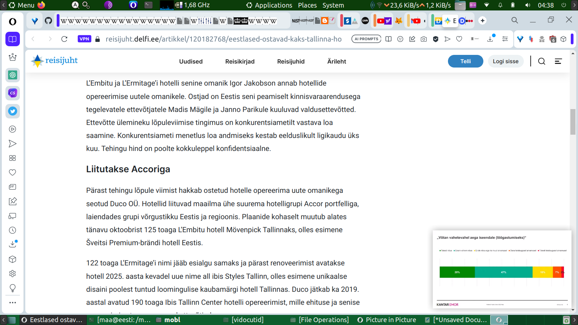Go to reisijuht home via logo

click(55, 61)
